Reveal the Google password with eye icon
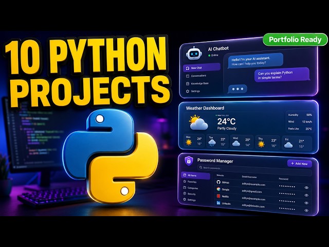329x247 pixels. pos(306,195)
